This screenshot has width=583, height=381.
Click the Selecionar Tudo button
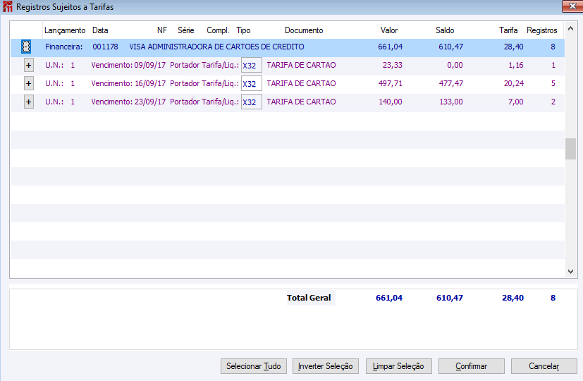pos(254,366)
